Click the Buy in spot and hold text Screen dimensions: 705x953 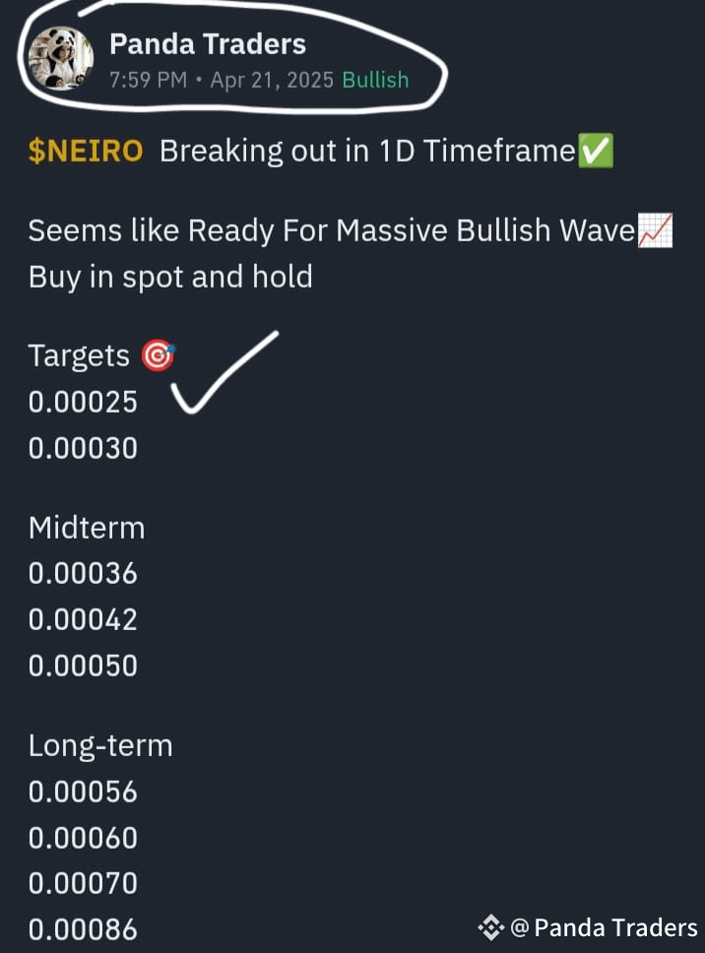(169, 277)
